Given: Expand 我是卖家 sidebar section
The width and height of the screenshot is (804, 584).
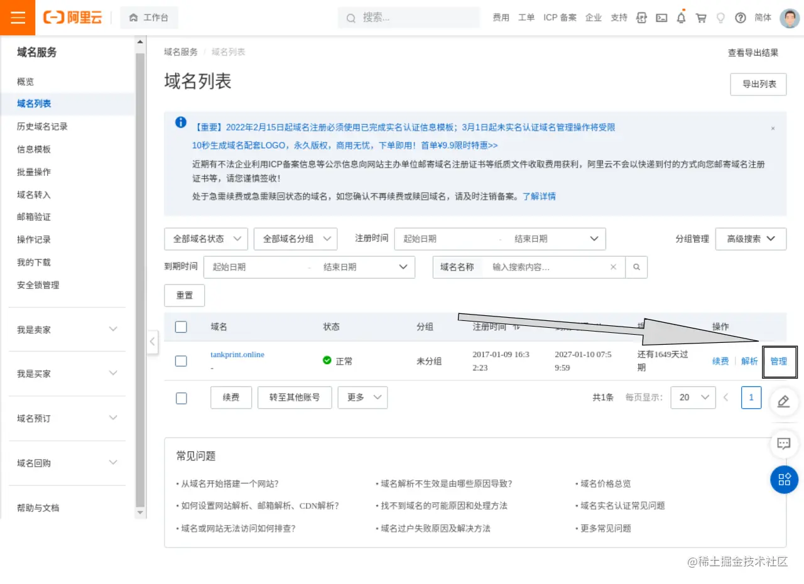Looking at the screenshot, I should 67,330.
